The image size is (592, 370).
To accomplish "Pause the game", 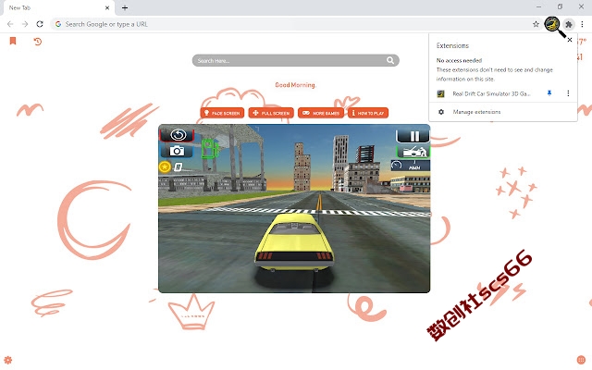I will tap(413, 136).
